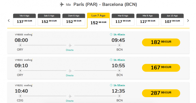196x103 pixels.
Task: Click the clock icon on flight VY8005
Action: (x=111, y=34)
